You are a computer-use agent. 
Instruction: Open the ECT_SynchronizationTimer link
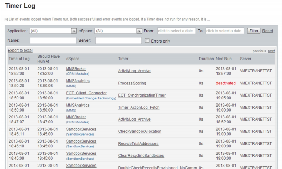click(x=142, y=95)
